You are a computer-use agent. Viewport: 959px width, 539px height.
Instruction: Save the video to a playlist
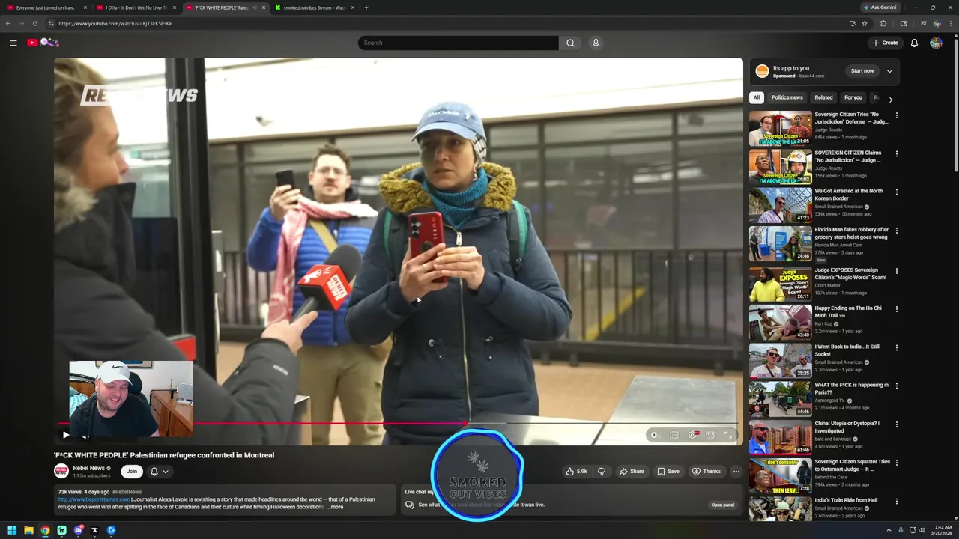tap(668, 472)
